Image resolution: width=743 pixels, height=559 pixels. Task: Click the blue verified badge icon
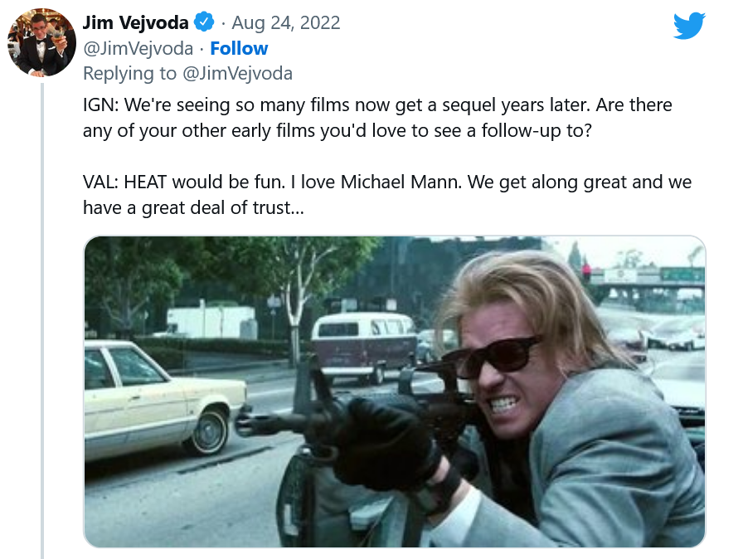tap(204, 22)
